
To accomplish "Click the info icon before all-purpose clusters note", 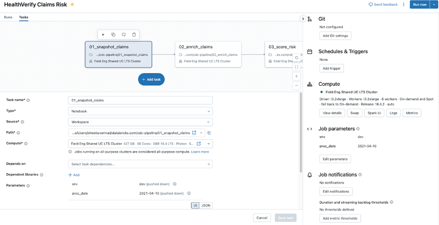I will 70,151.
